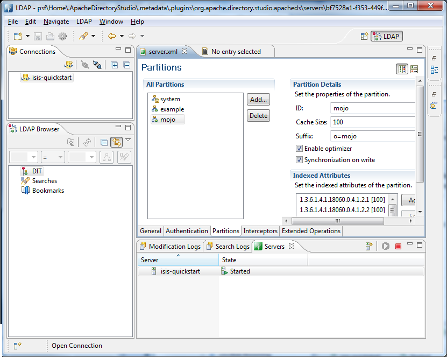The height and width of the screenshot is (357, 447).
Task: Toggle the Link with Editor button in LDAP Browser
Action: (x=117, y=142)
